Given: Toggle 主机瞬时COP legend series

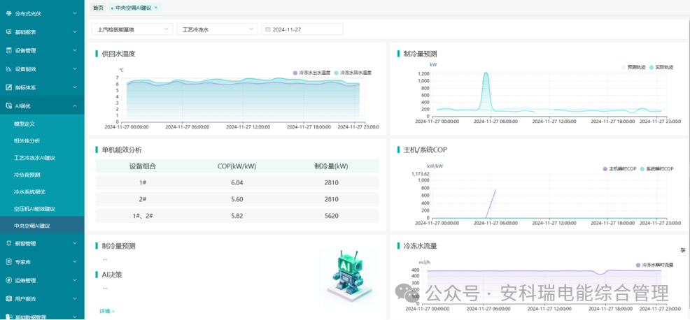Looking at the screenshot, I should click(x=620, y=169).
